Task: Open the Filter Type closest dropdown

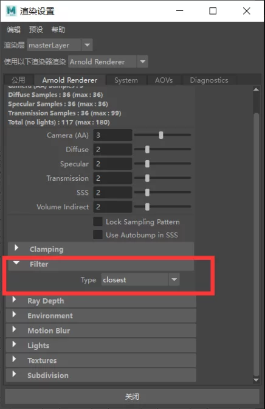Action: click(140, 279)
